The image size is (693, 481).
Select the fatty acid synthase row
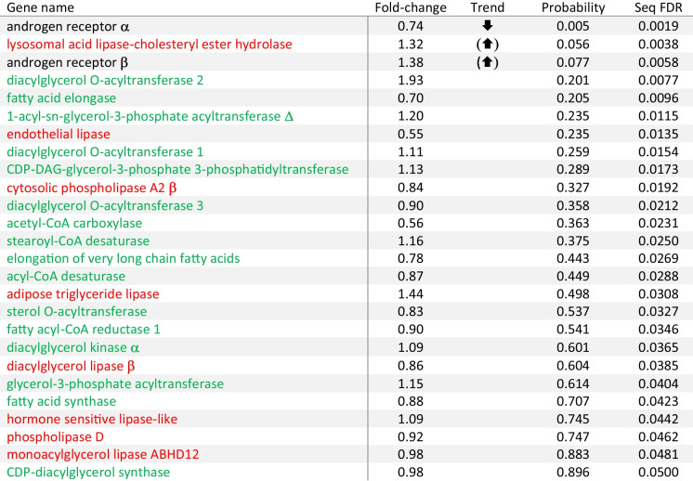346,401
